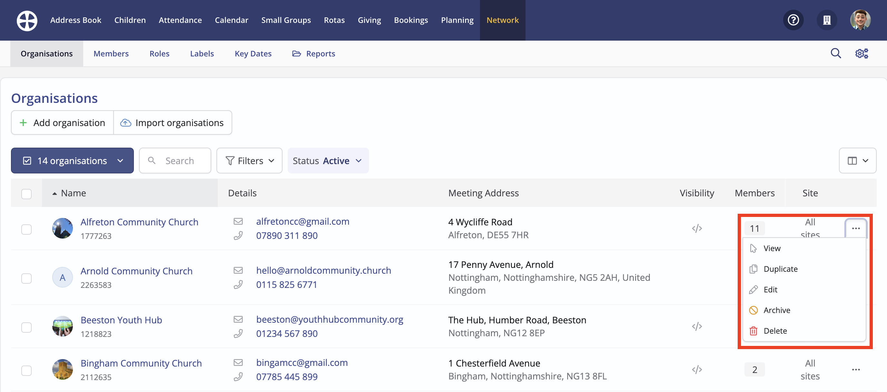Screen dimensions: 887x392
Task: Click the help question mark icon
Action: coord(793,20)
